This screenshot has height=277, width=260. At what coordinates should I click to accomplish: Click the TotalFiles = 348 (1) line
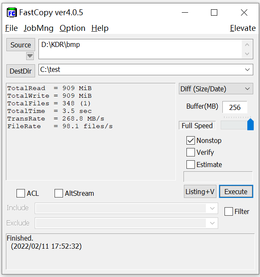point(49,103)
